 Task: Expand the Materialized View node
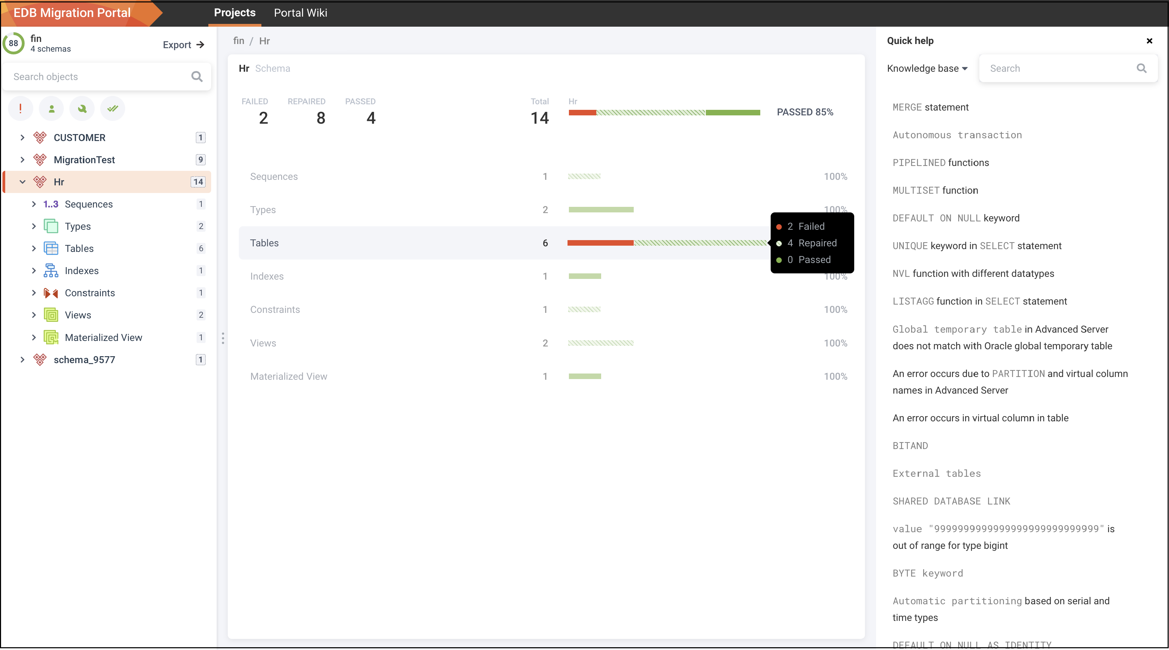pyautogui.click(x=34, y=337)
